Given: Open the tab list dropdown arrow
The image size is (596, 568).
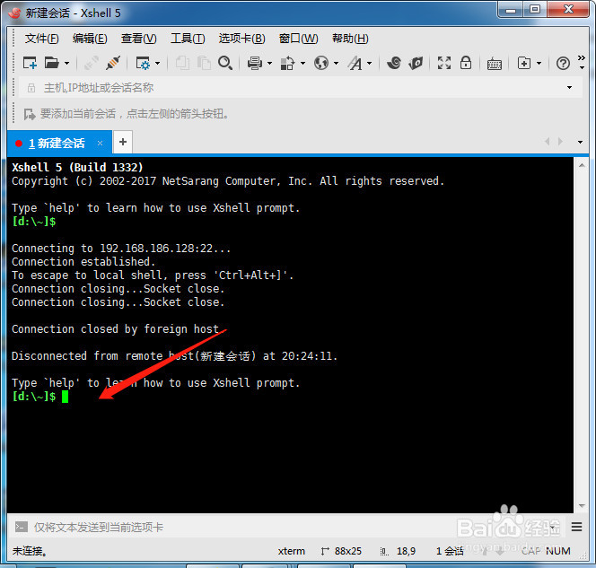Looking at the screenshot, I should 580,142.
